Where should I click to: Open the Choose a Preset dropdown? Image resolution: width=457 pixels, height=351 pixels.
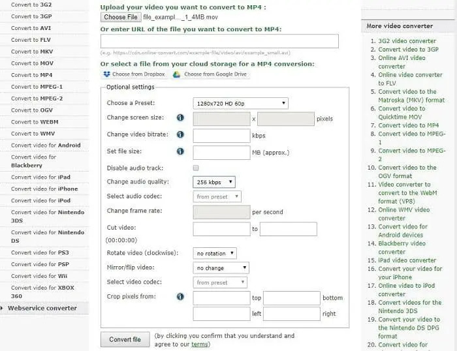[240, 103]
